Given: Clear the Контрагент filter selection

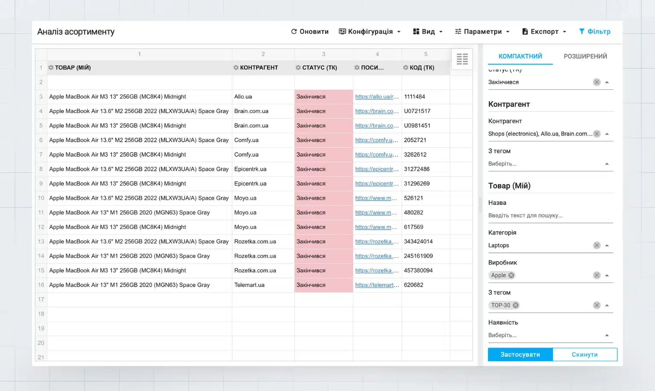Looking at the screenshot, I should click(597, 134).
